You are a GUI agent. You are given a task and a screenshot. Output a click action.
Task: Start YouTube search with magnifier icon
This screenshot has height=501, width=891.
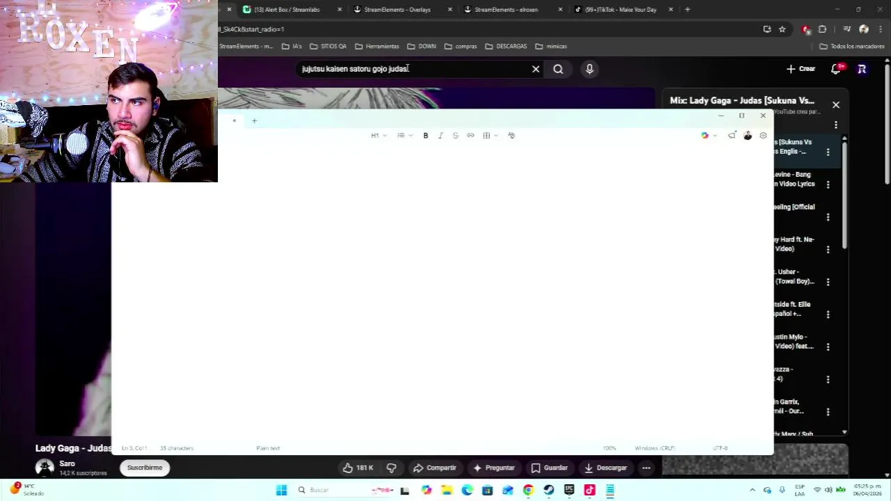pos(558,69)
